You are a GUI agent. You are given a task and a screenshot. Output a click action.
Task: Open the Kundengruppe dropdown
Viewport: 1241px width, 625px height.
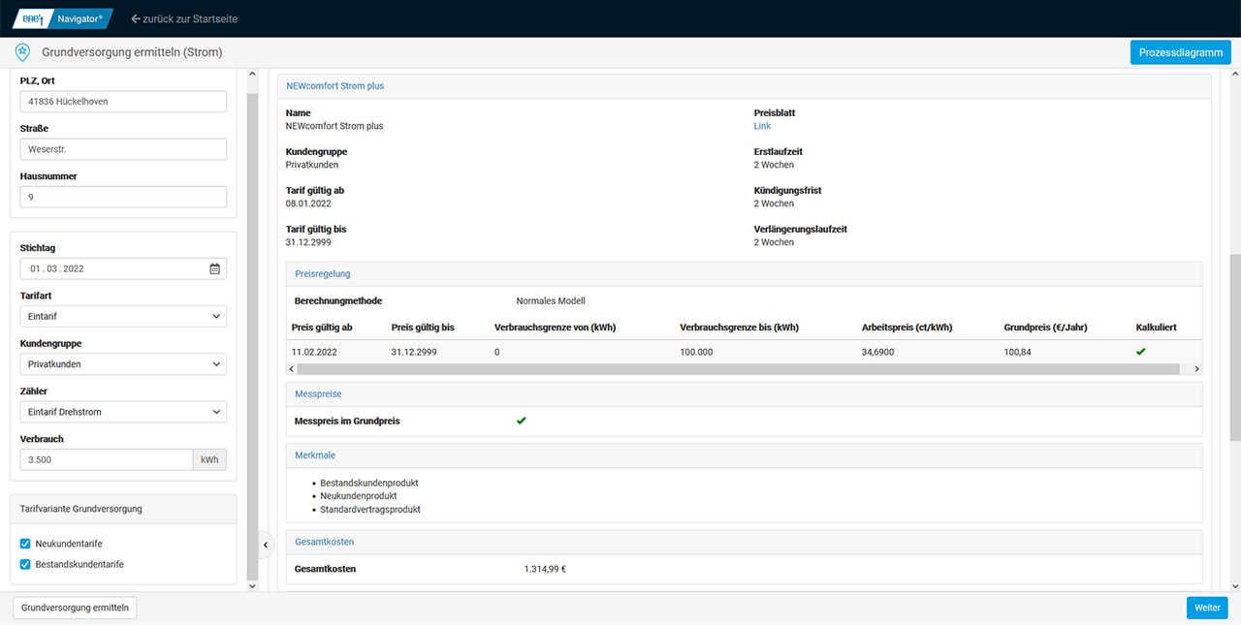tap(123, 364)
